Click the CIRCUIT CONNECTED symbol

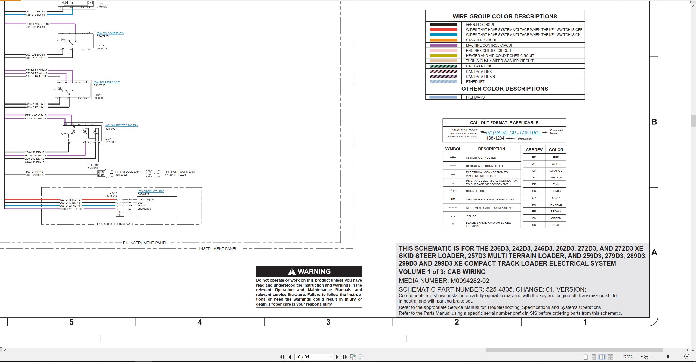click(453, 157)
